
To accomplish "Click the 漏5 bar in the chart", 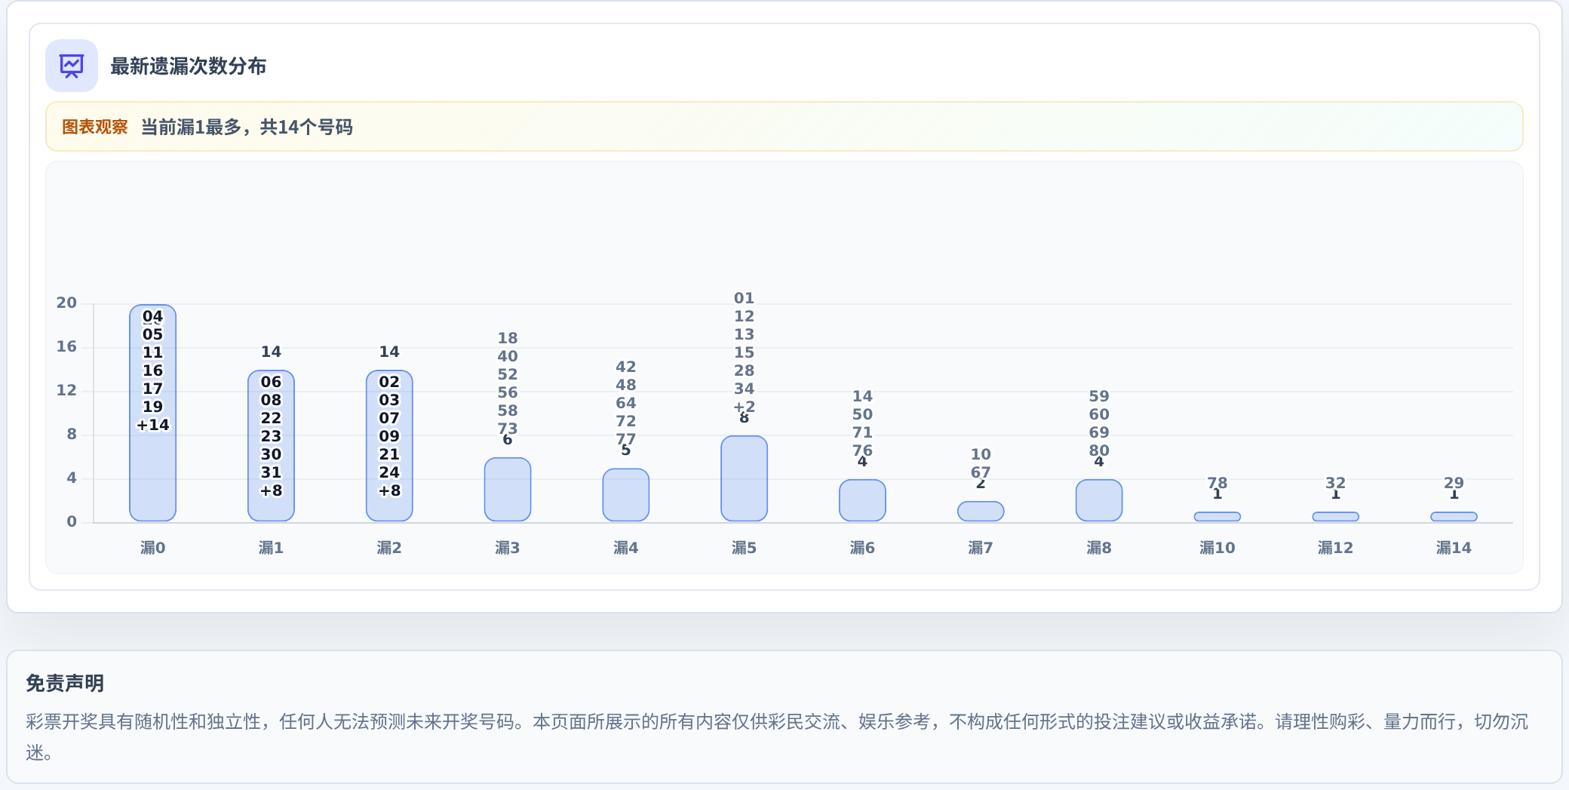I will [744, 478].
